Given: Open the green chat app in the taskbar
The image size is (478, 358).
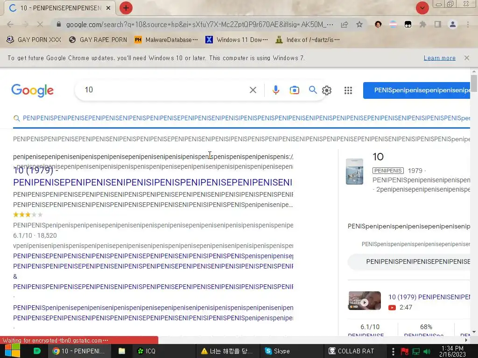Looking at the screenshot, I should coord(37,351).
